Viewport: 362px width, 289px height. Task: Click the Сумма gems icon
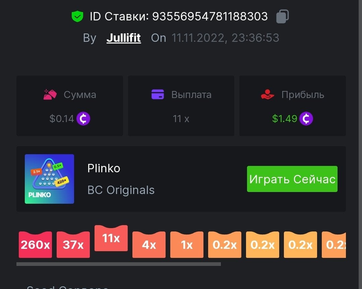[50, 94]
